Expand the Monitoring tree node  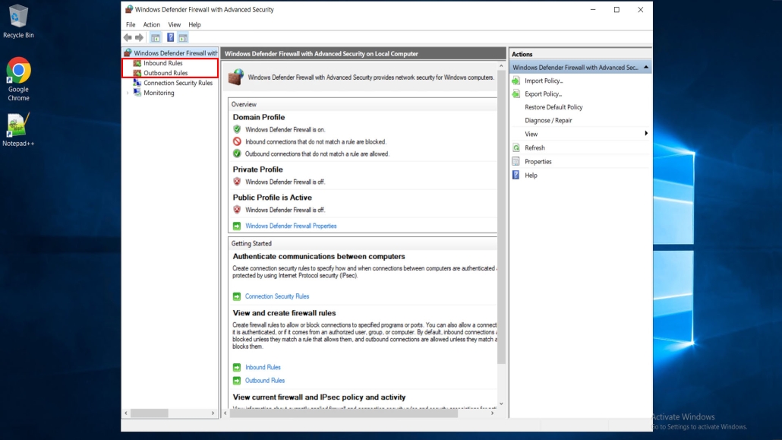[128, 93]
